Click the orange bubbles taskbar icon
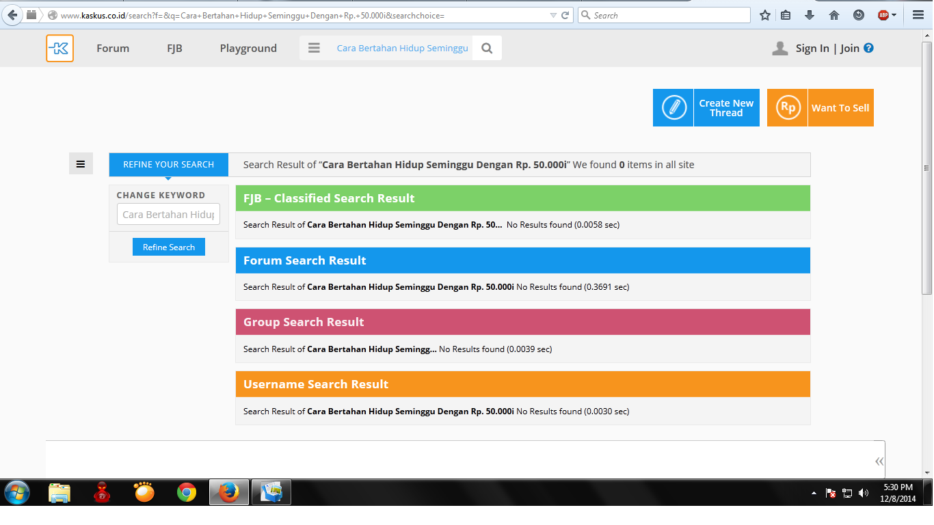This screenshot has width=934, height=525. pos(144,492)
